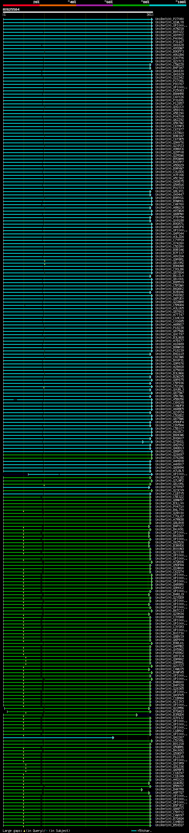Click the purple ~60% identity legend segment
Screen dimensions: 189x833
click(95, 5)
